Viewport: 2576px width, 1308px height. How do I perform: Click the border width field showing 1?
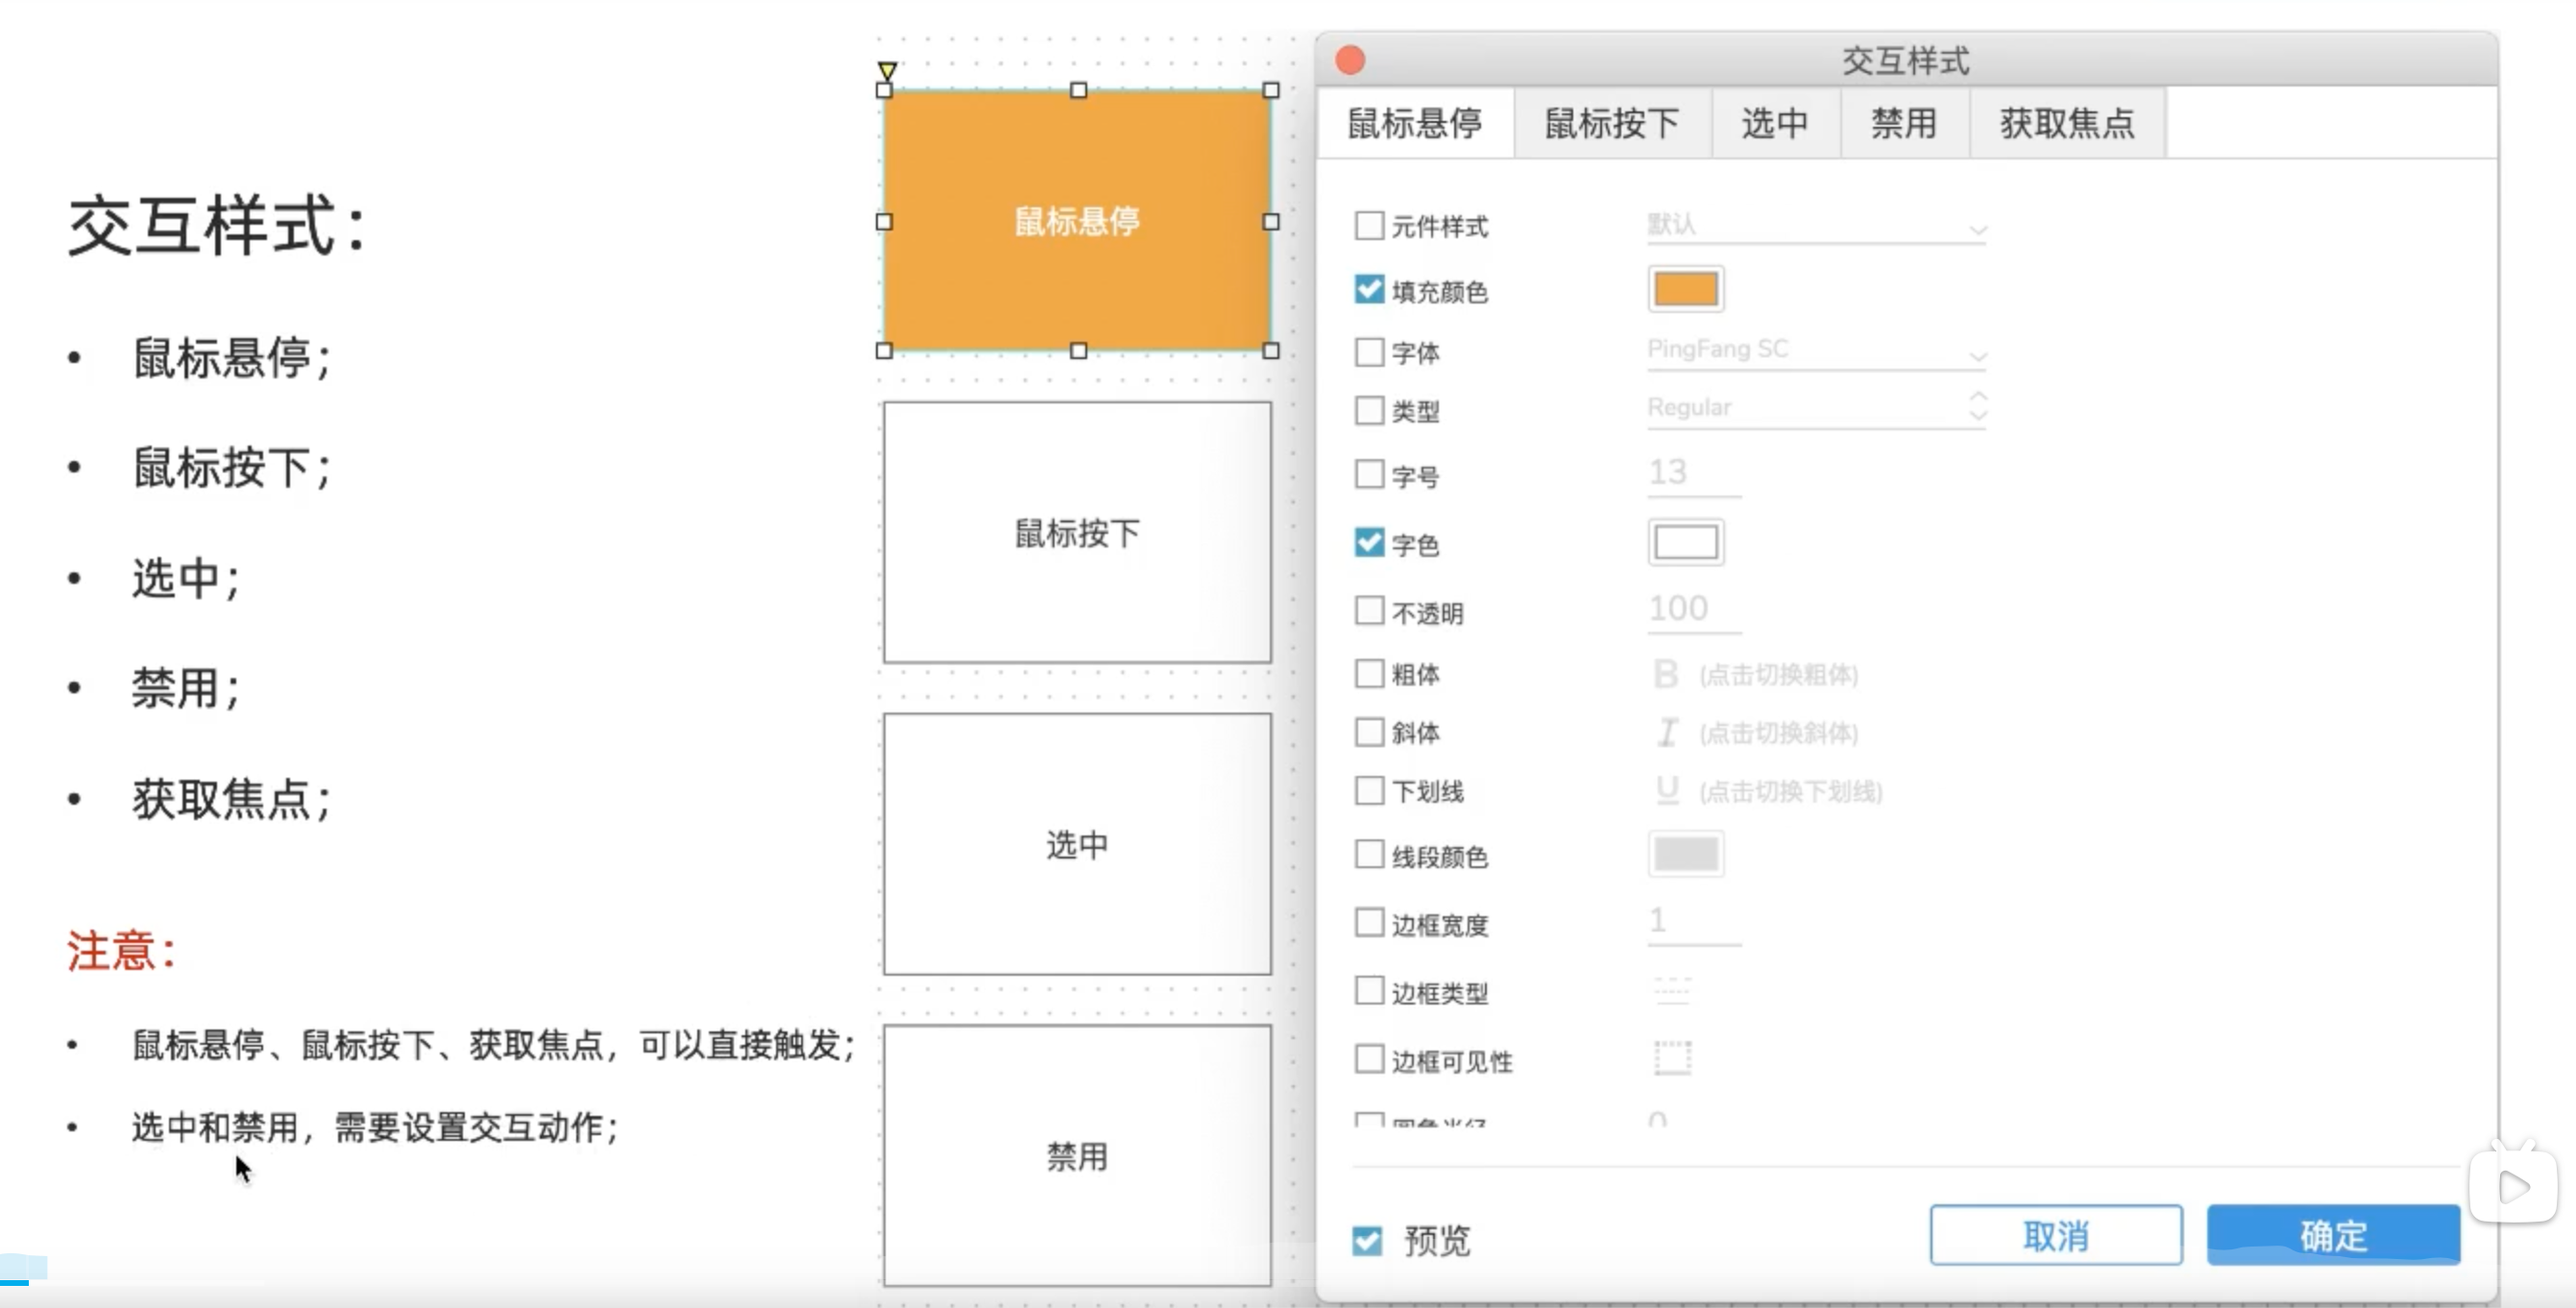(1694, 921)
